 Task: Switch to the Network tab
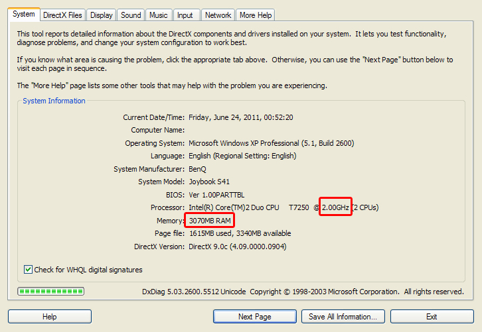click(218, 15)
